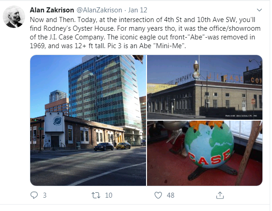Click the reply speech bubble icon

[x=34, y=195]
